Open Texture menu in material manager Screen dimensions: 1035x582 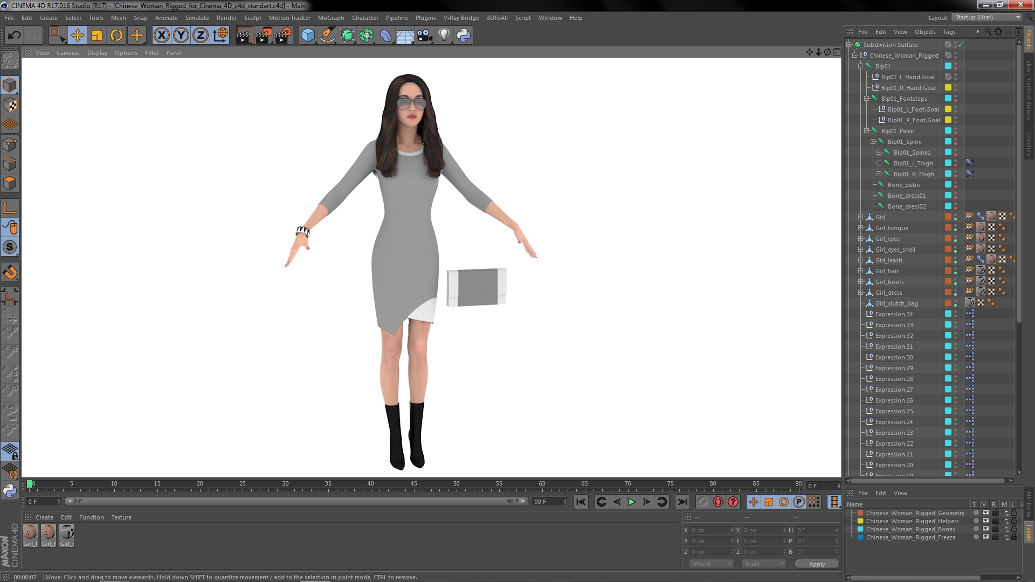coord(121,517)
